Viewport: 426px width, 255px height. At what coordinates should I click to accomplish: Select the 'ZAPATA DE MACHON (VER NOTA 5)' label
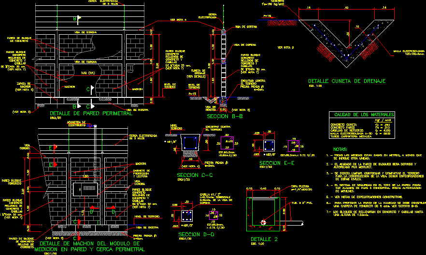pyautogui.click(x=24, y=87)
